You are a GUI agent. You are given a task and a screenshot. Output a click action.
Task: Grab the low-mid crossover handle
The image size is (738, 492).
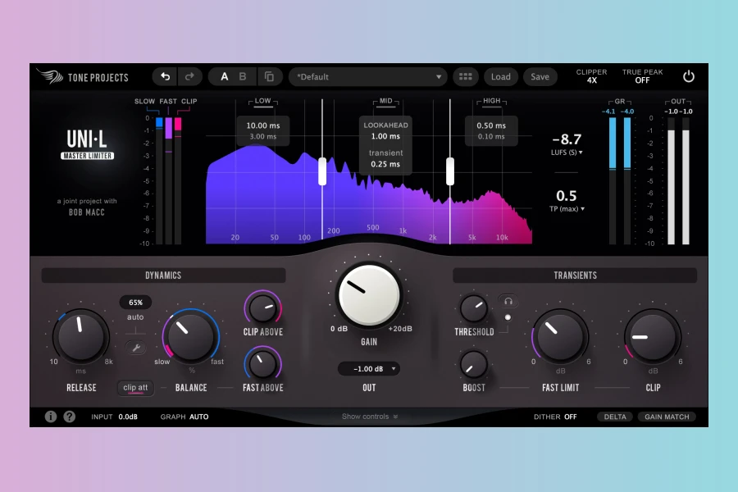click(x=322, y=171)
